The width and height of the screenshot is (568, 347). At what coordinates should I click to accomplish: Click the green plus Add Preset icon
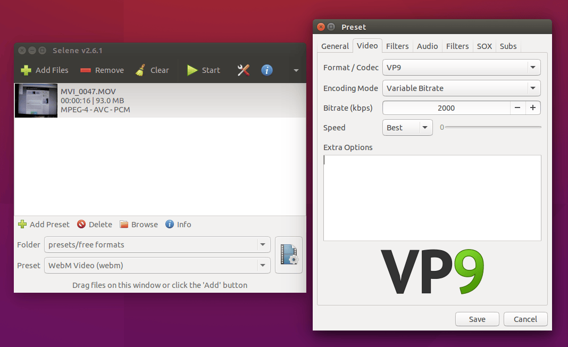tap(22, 225)
